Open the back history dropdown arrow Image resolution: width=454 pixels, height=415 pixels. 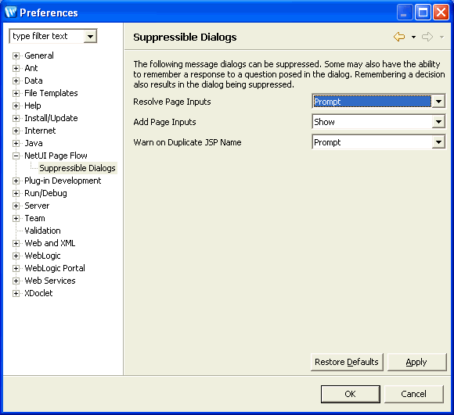tap(413, 37)
